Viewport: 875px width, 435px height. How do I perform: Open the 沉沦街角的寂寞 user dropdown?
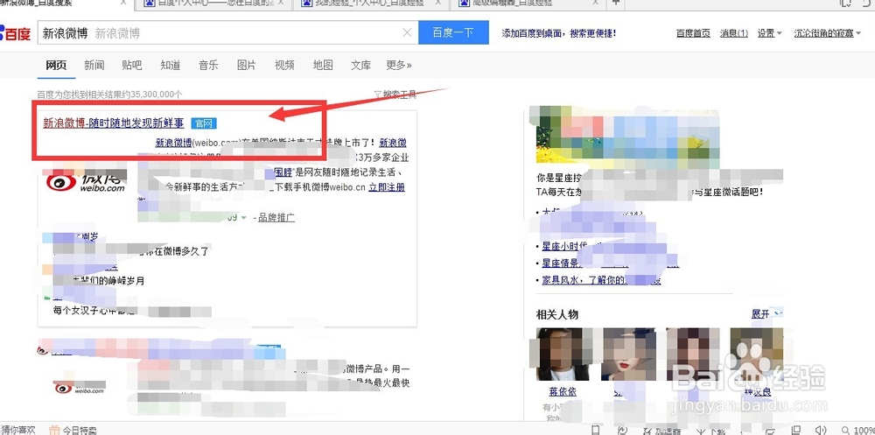(828, 33)
